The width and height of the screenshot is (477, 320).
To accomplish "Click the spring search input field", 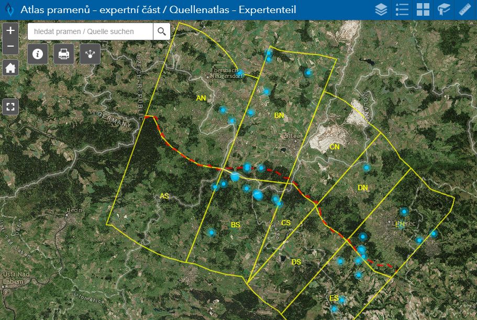I will click(90, 31).
